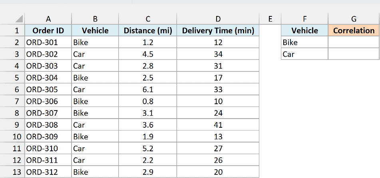Click distance value 2.9
Screen dimensions: 380x178
[147, 172]
